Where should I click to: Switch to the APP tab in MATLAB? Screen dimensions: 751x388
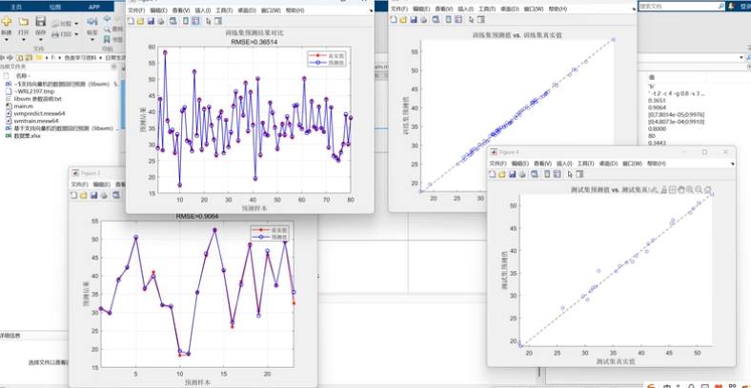(92, 6)
